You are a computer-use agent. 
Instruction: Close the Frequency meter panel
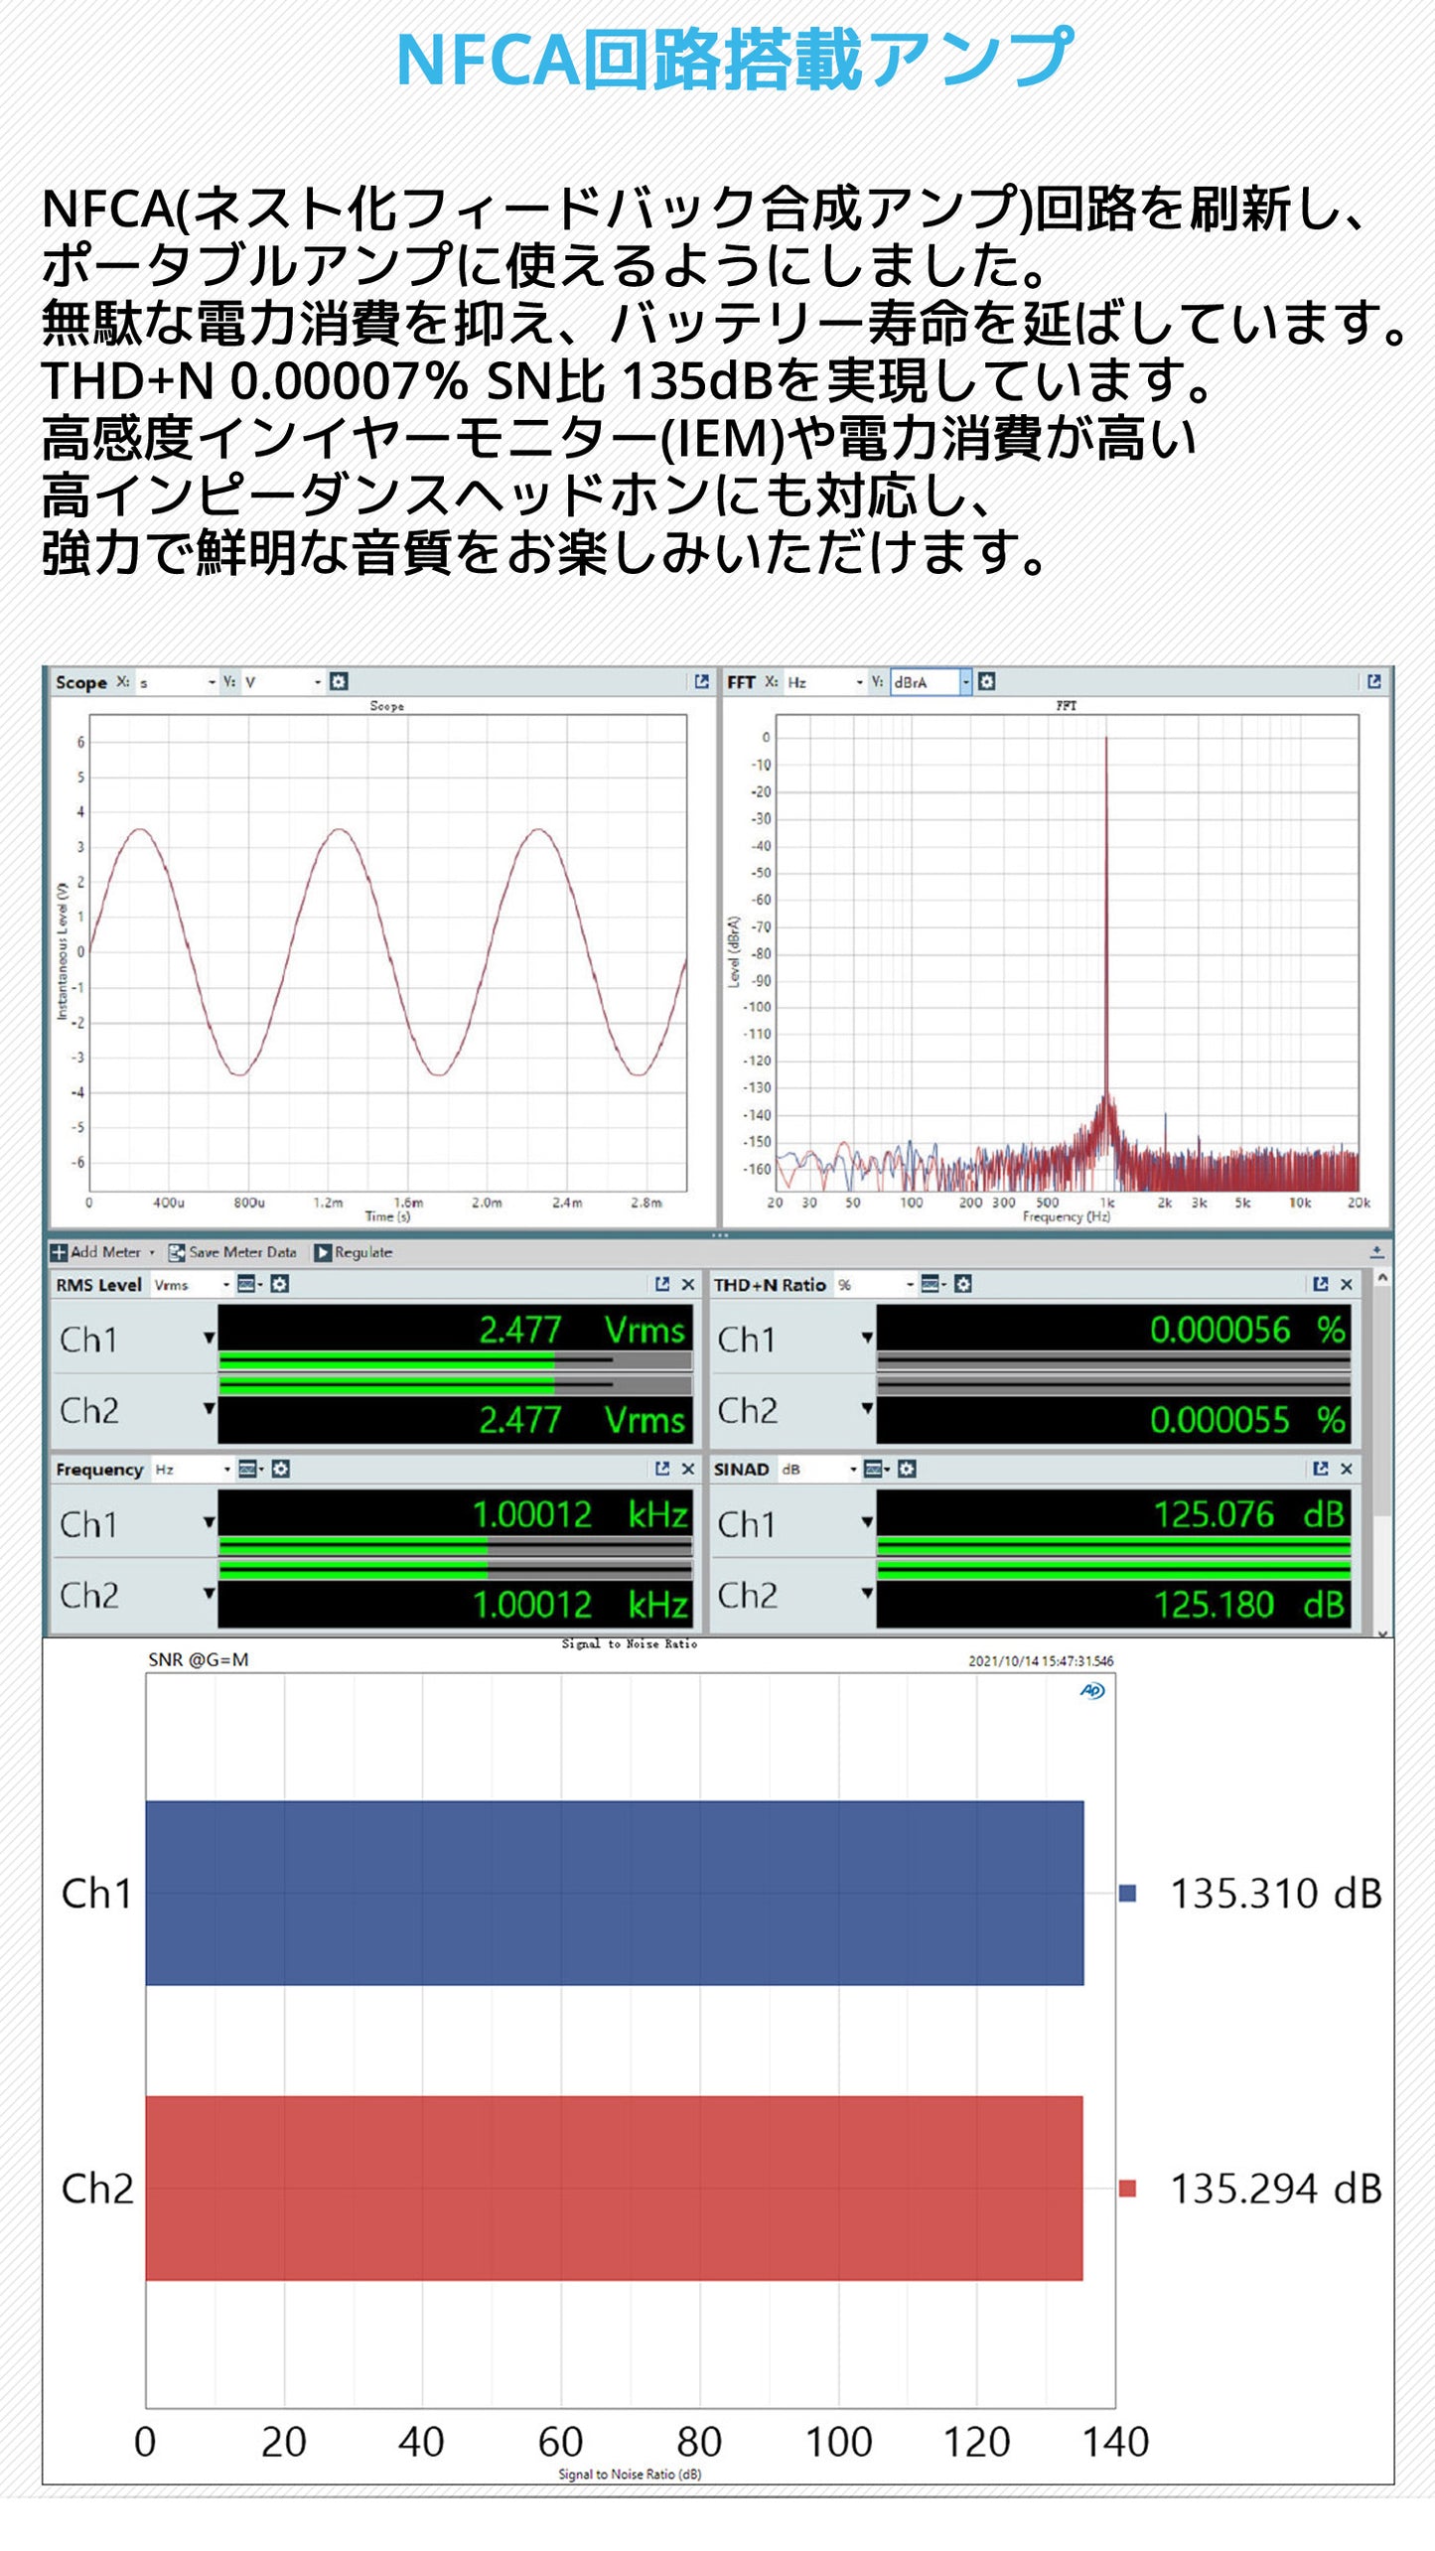coord(687,1469)
